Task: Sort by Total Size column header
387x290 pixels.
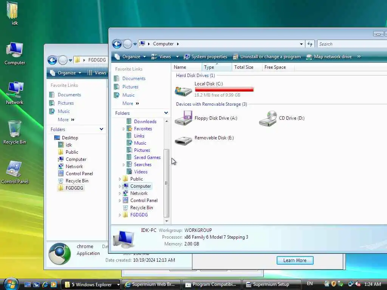Action: tap(247, 67)
